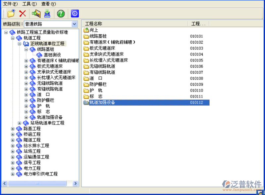265x195 pixels.
Task: Open the 铁路级别 dropdown arrow
Action: [74, 24]
